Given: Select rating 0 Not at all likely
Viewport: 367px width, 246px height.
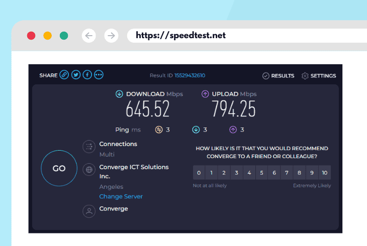Looking at the screenshot, I should [x=199, y=173].
